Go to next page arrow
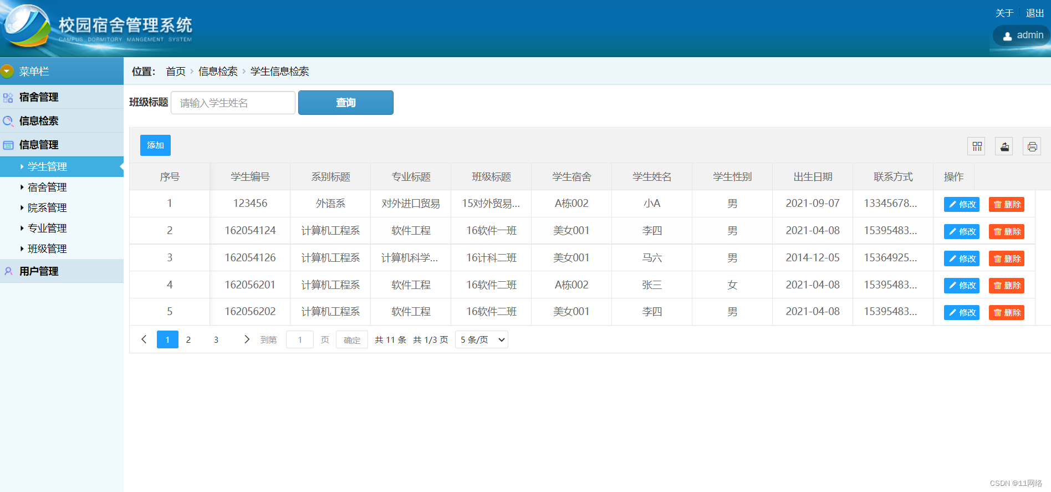The width and height of the screenshot is (1051, 492). [x=247, y=339]
